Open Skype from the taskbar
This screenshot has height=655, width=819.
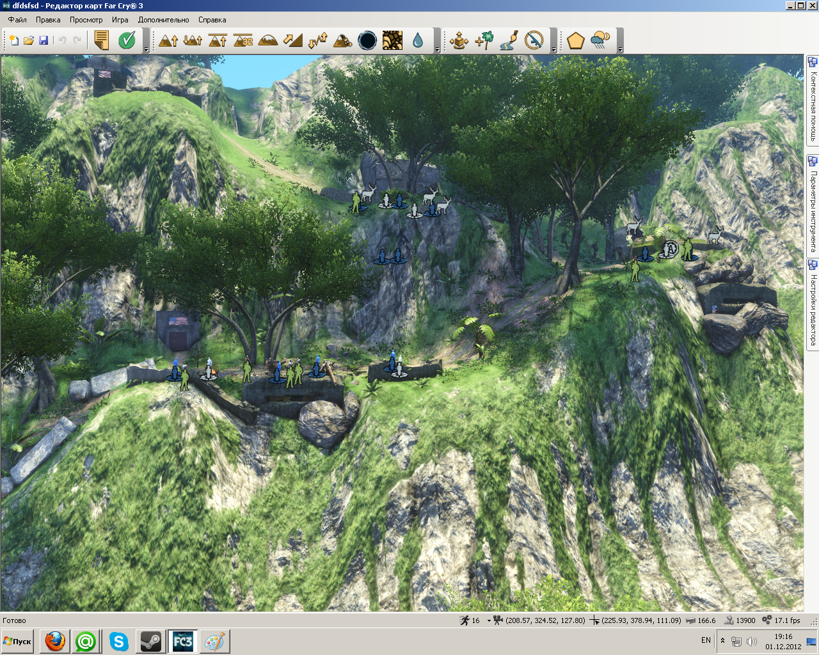[x=119, y=642]
